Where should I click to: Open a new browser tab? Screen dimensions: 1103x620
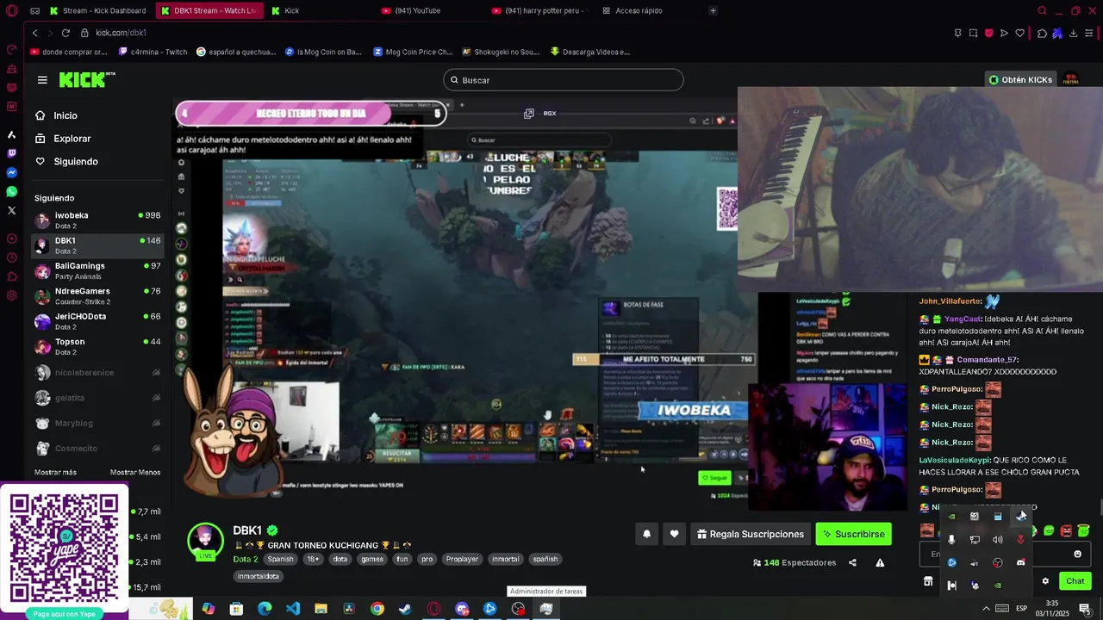(713, 10)
